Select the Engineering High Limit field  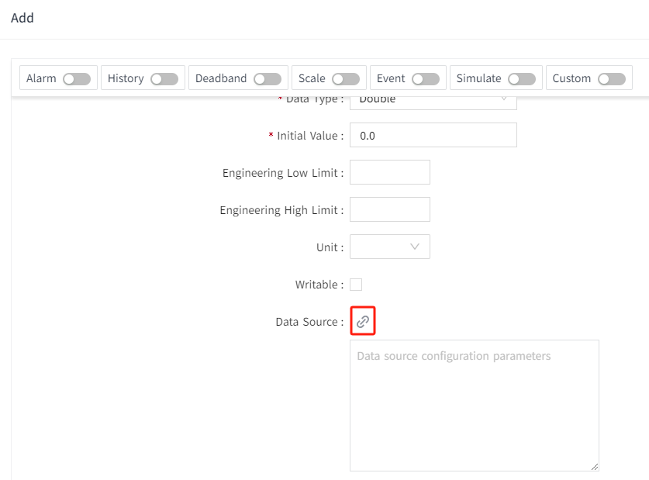389,209
